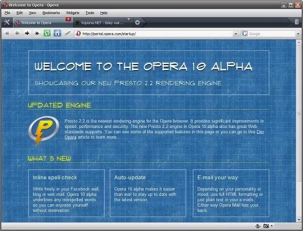Screen dimensions: 303x231
Task: Click the Rewind icon in navigation bar
Action: pyautogui.click(x=6, y=33)
